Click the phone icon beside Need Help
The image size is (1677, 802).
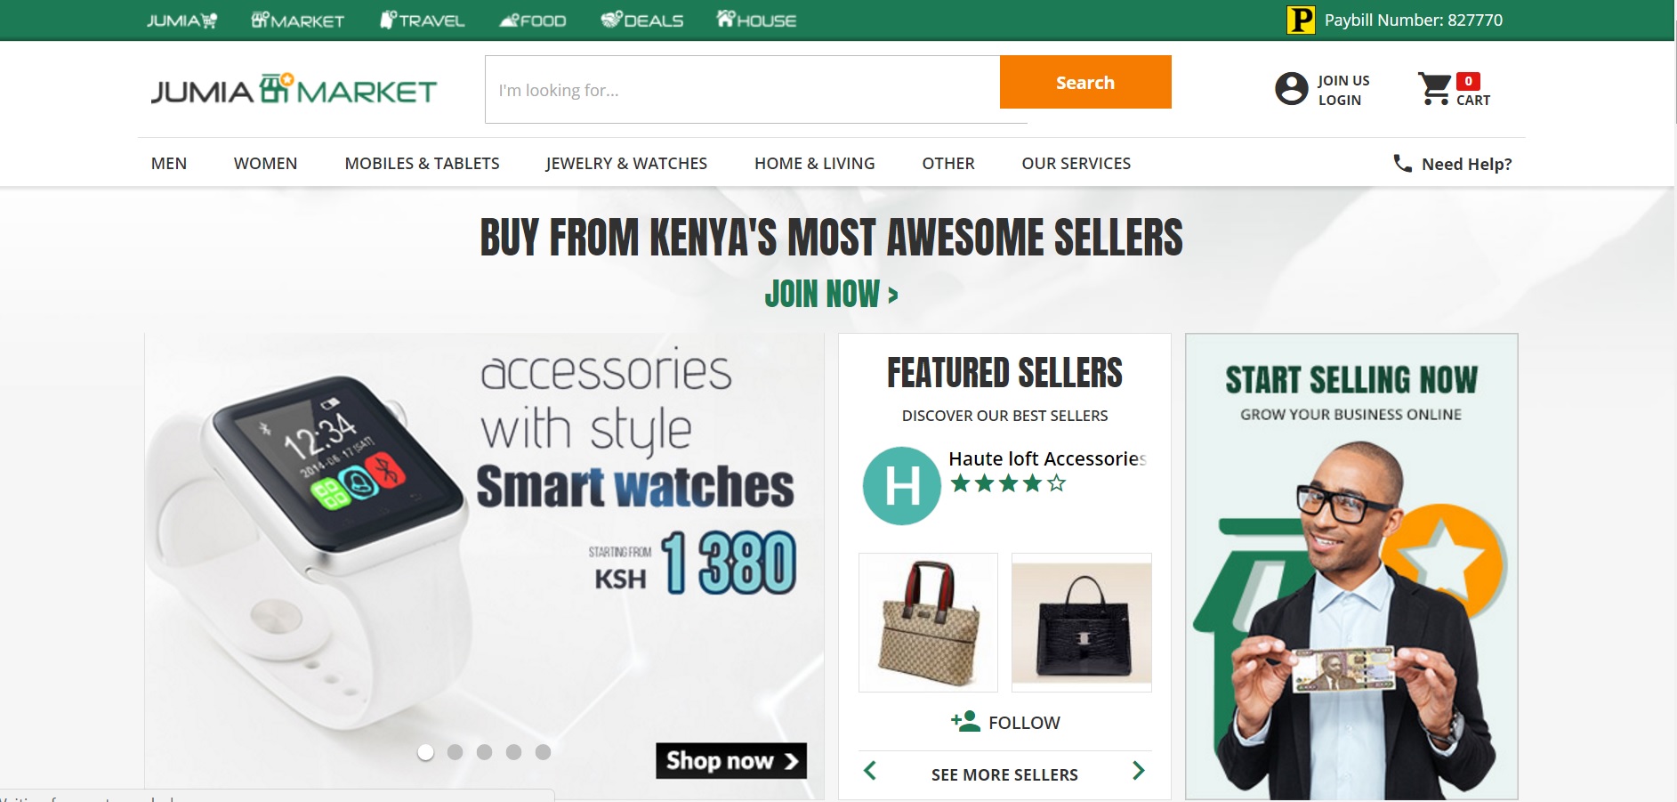click(x=1401, y=164)
